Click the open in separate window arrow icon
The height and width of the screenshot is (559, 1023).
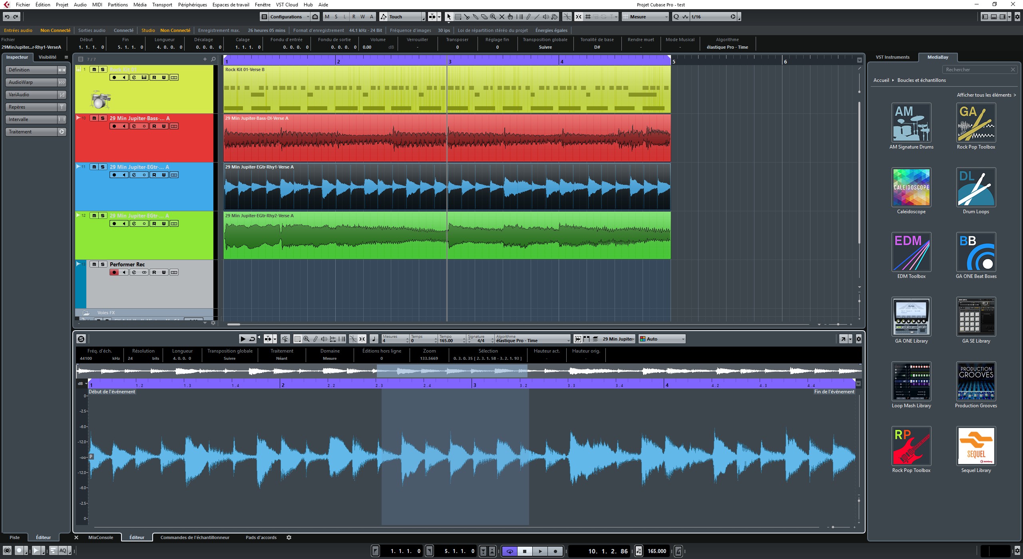click(843, 339)
